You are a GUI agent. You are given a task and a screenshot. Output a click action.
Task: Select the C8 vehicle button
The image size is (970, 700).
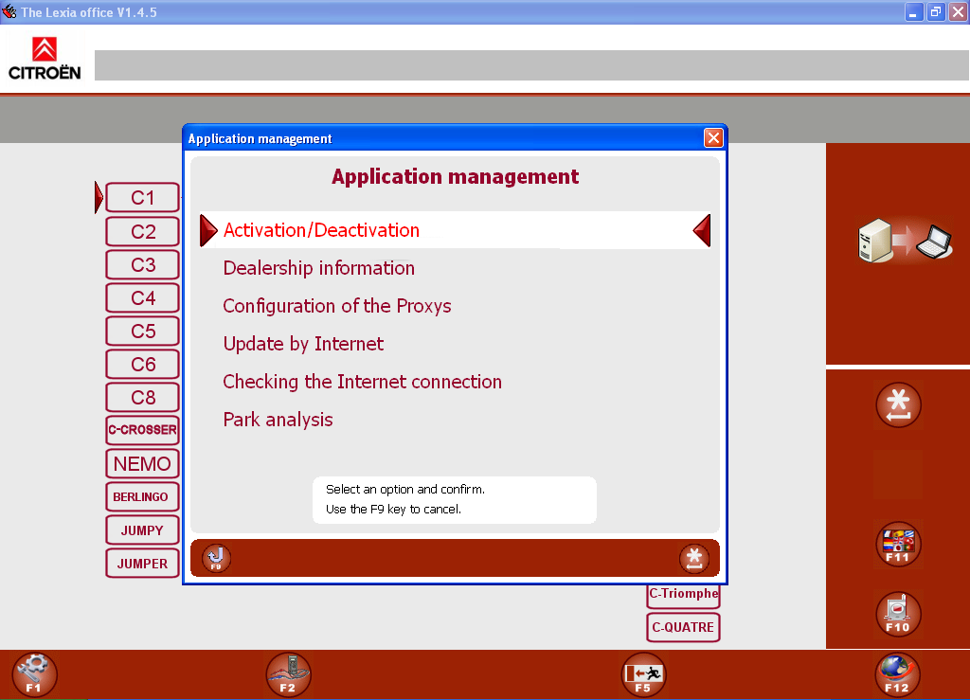tap(143, 398)
